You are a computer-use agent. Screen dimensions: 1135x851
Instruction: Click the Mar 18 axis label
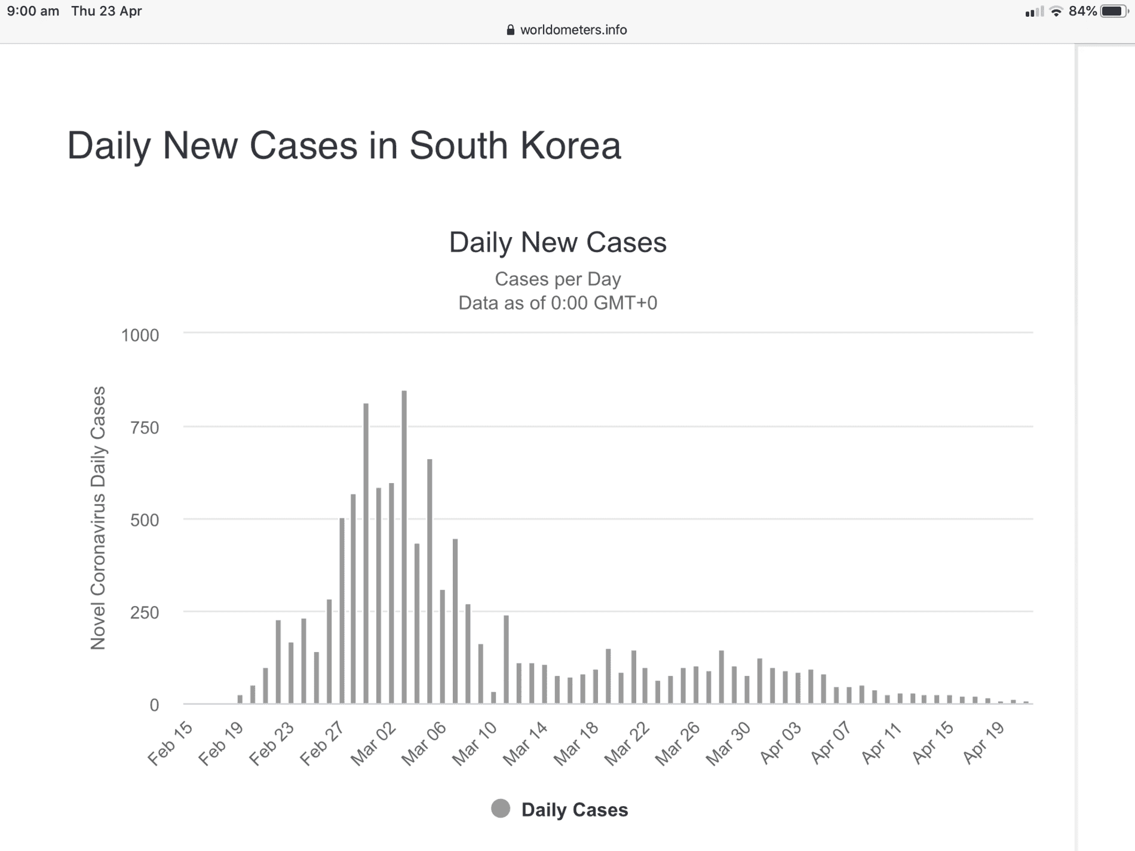(576, 744)
